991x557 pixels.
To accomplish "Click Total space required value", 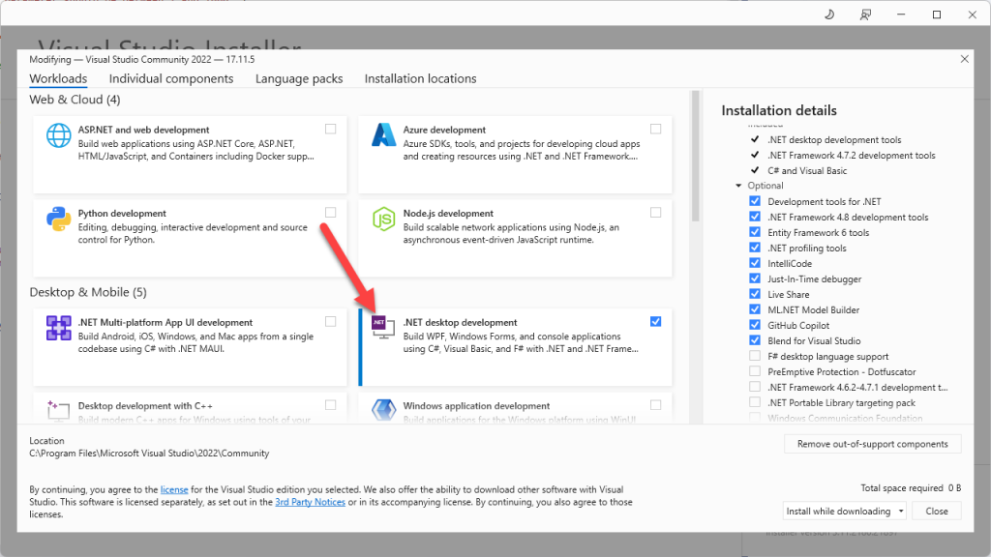I will coord(954,488).
